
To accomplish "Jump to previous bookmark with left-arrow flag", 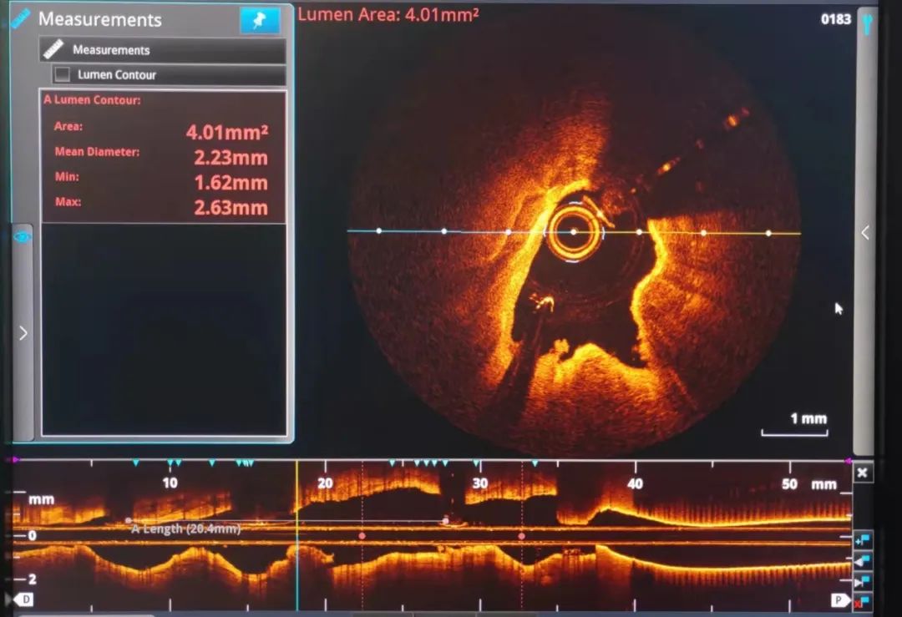I will (x=863, y=560).
